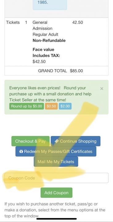Viewport: 113px width, 222px height.
Task: Tap the iOS home indicator bar
Action: tap(57, 219)
